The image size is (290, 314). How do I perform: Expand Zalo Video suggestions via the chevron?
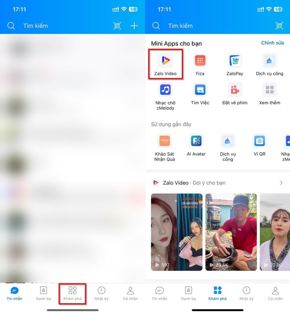(281, 182)
